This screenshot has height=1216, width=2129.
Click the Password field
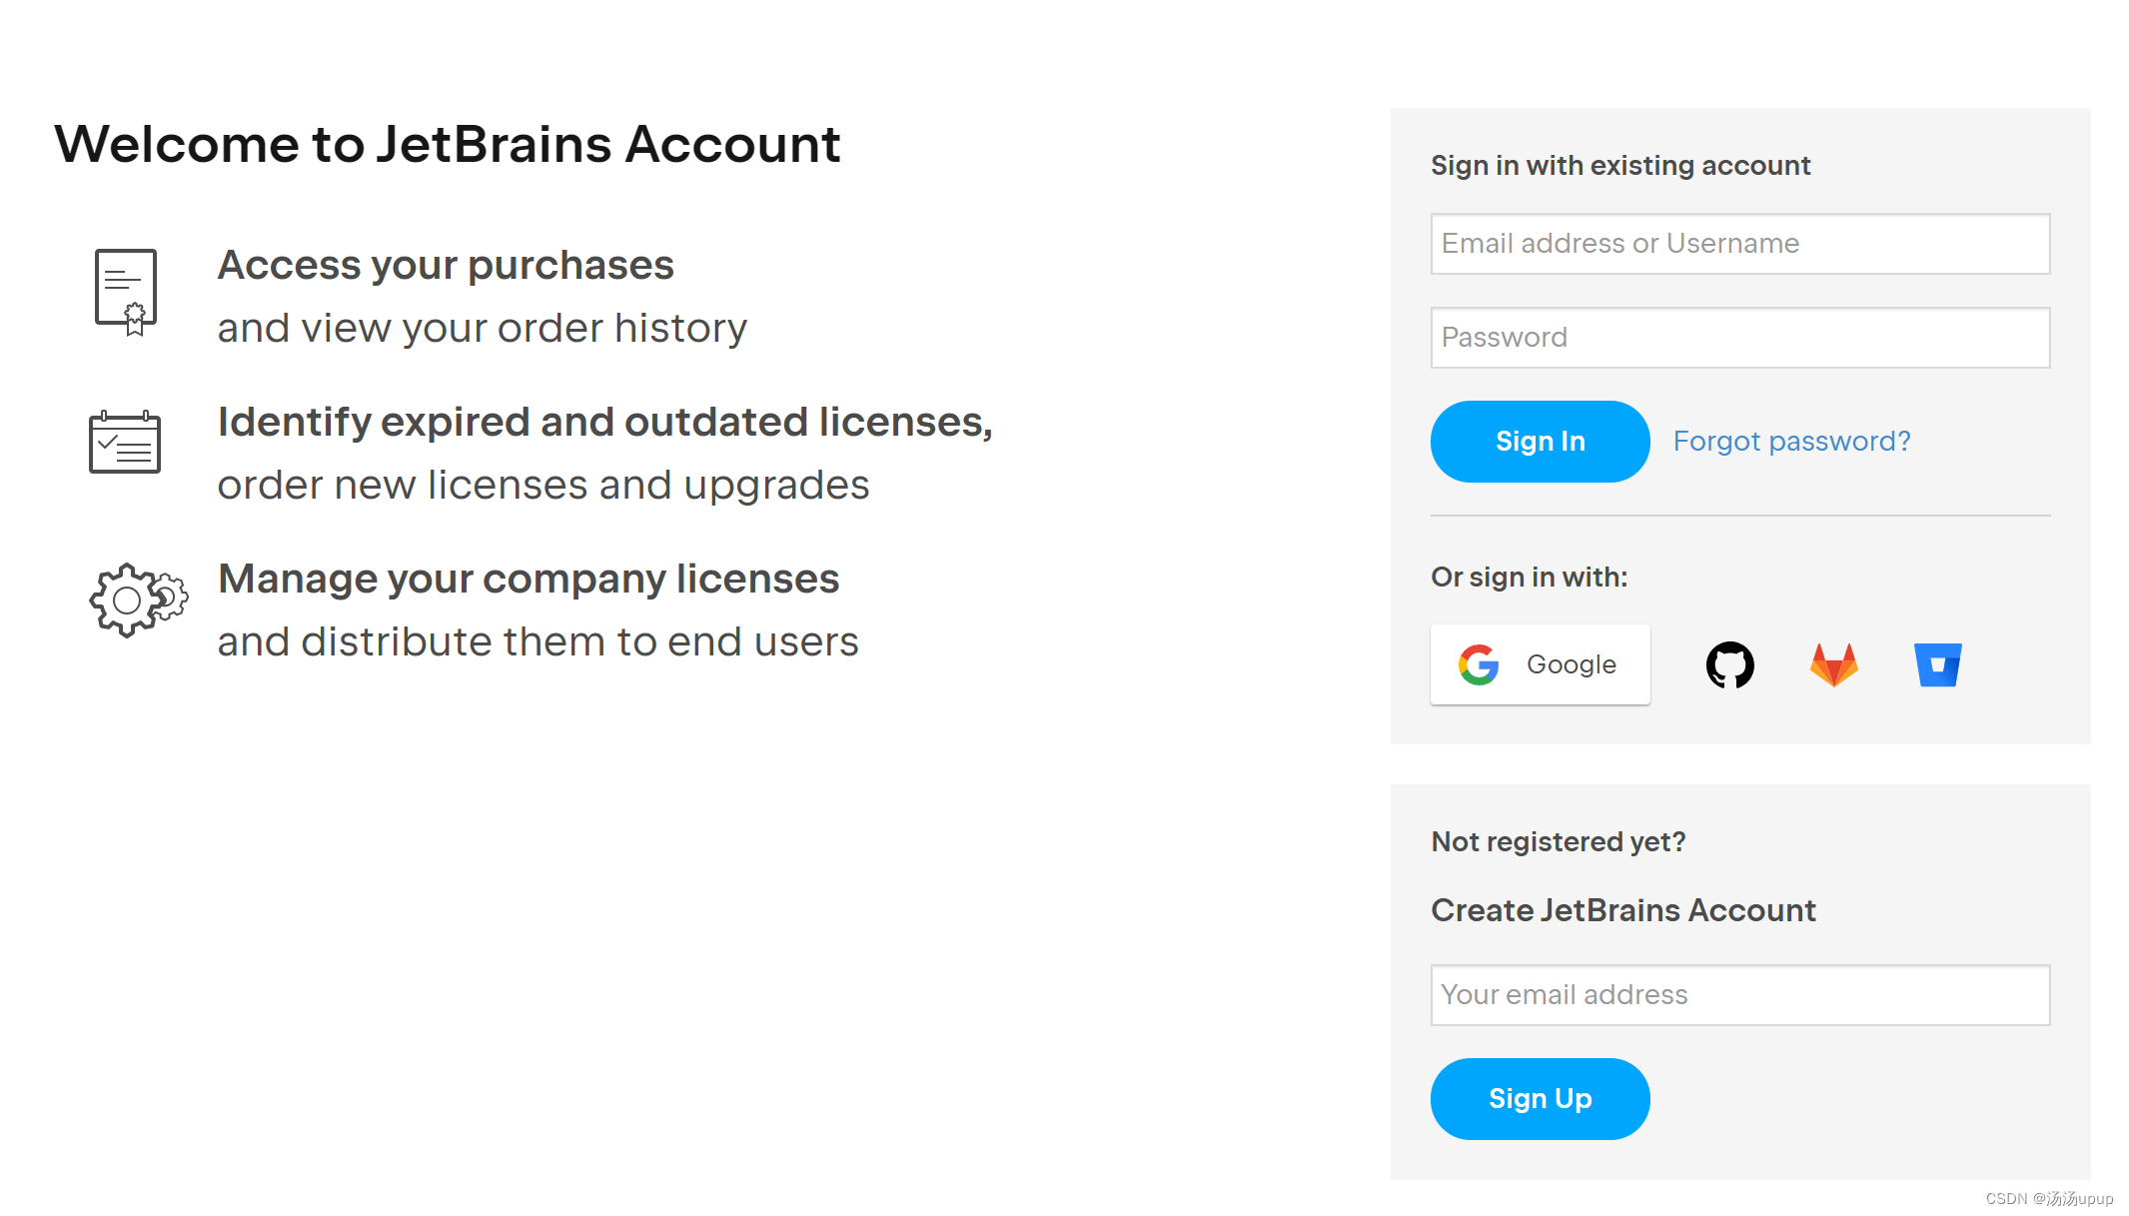click(1739, 338)
